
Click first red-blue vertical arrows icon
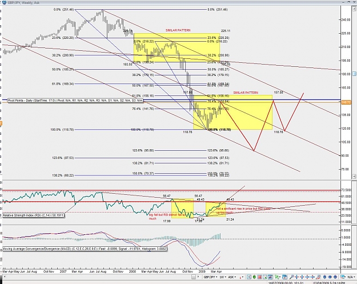307,277
